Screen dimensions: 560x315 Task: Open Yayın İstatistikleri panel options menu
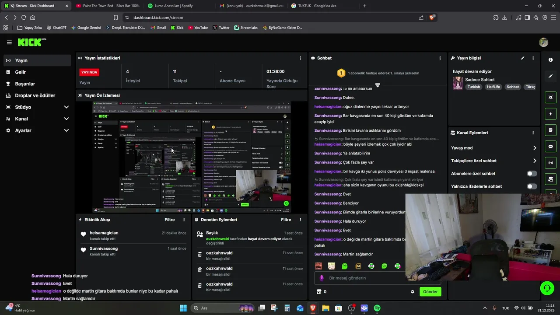coord(300,58)
